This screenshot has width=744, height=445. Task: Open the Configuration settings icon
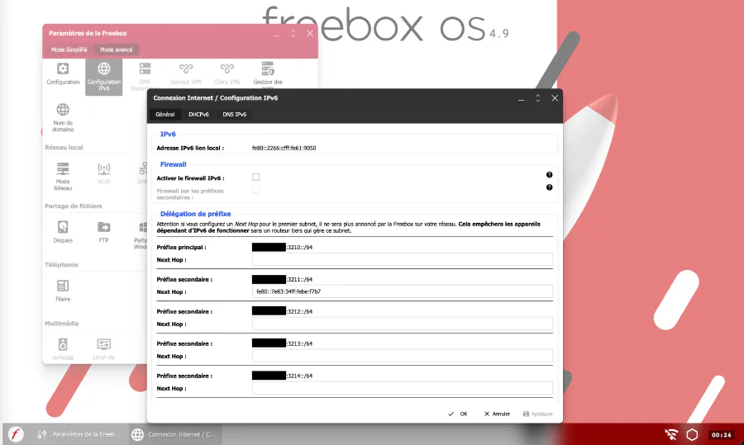[63, 73]
